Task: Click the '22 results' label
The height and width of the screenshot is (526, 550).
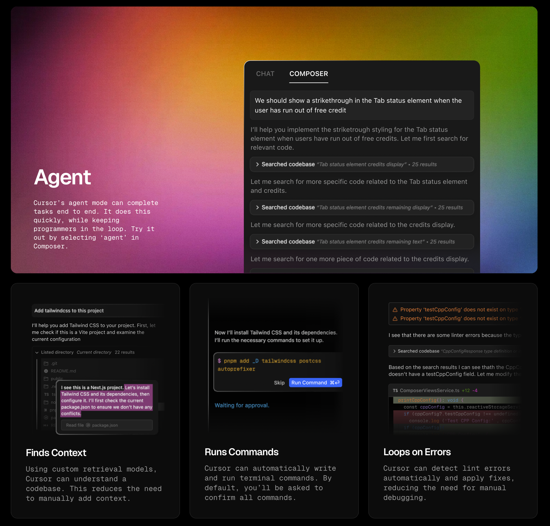Action: pyautogui.click(x=125, y=352)
